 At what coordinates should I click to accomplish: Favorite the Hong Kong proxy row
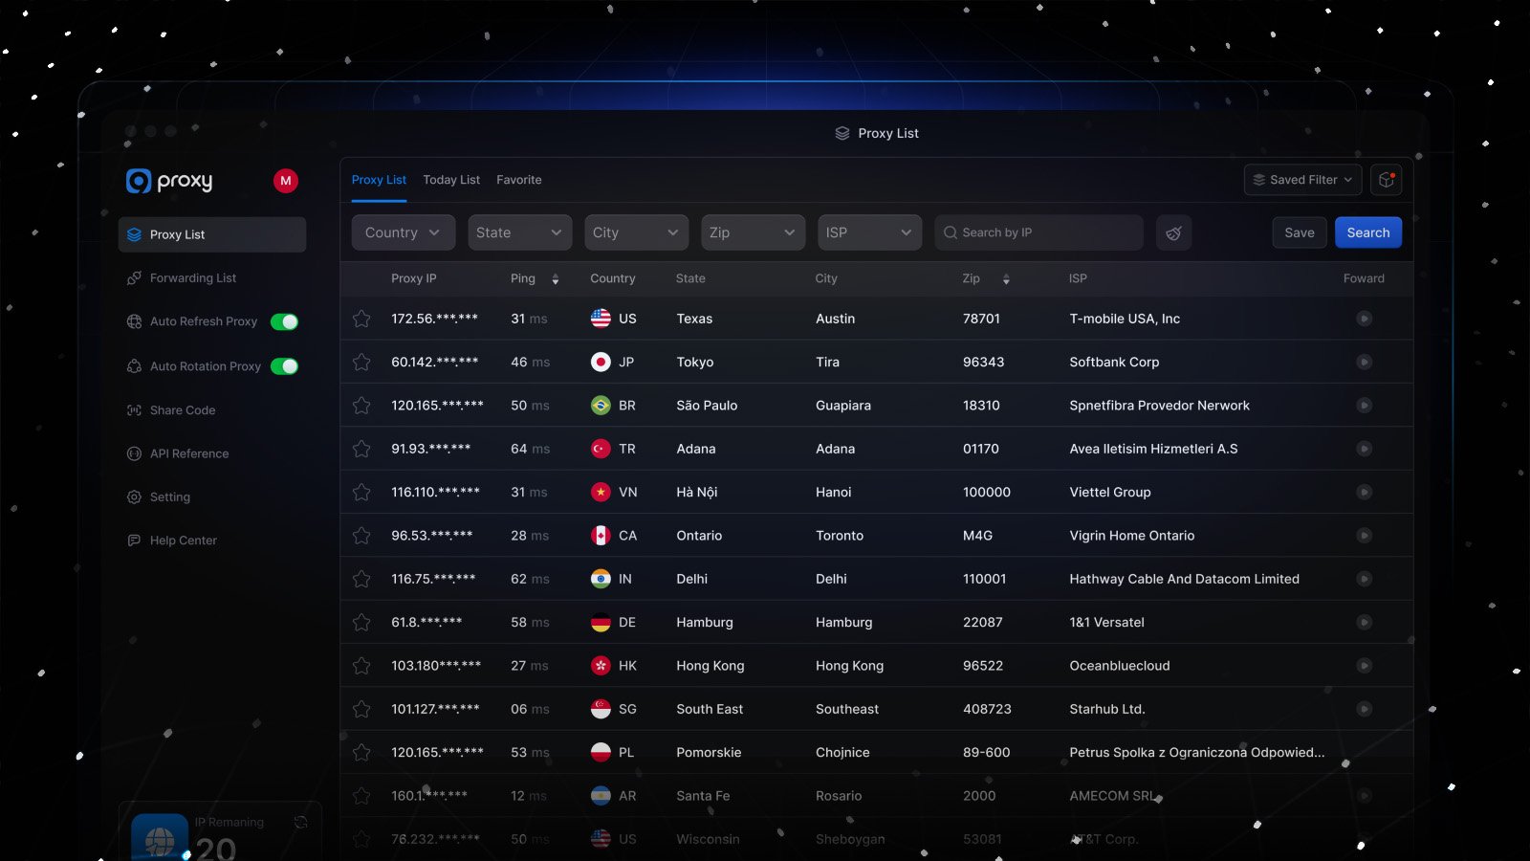tap(361, 666)
